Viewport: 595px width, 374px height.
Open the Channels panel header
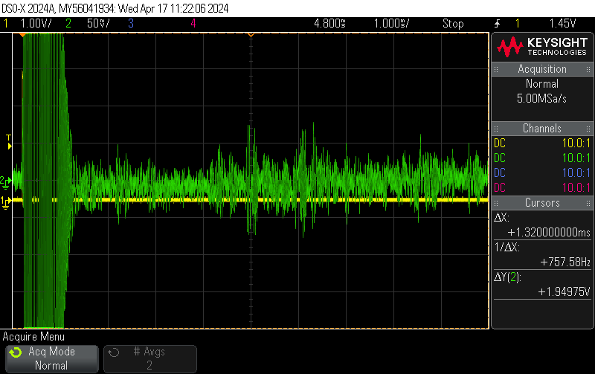[x=542, y=129]
